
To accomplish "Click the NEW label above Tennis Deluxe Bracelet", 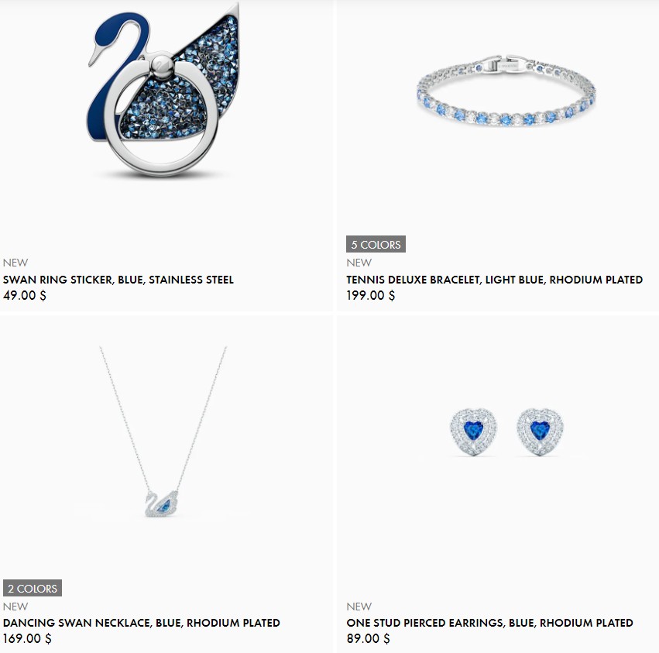I will tap(359, 263).
